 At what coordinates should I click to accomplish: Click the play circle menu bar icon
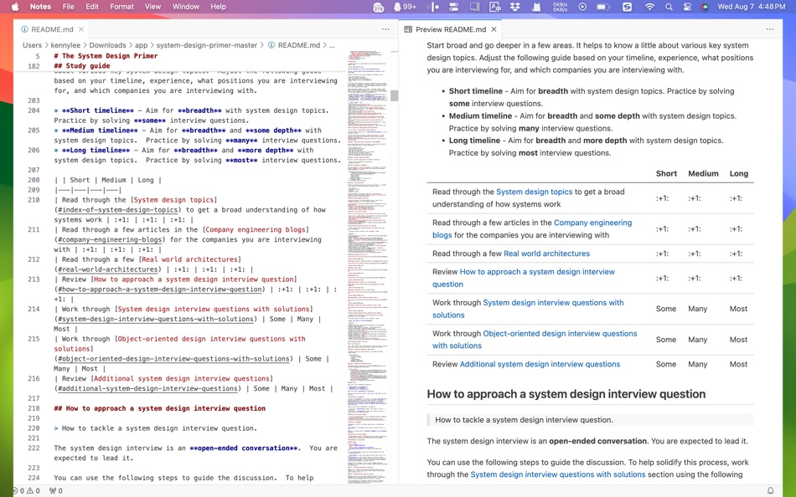click(x=582, y=7)
